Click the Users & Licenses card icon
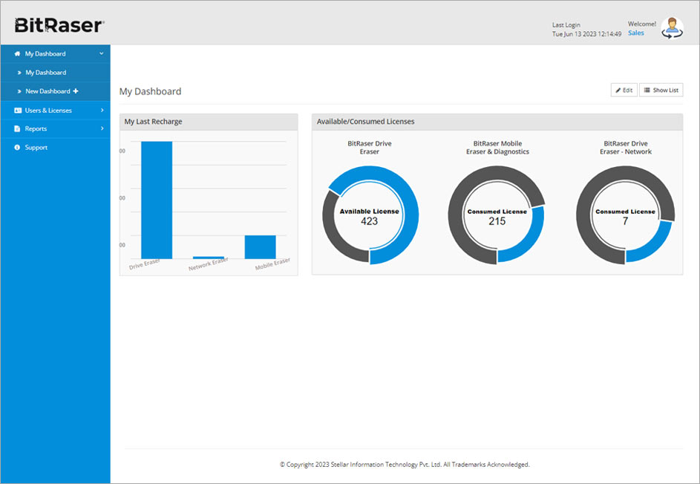 click(17, 111)
